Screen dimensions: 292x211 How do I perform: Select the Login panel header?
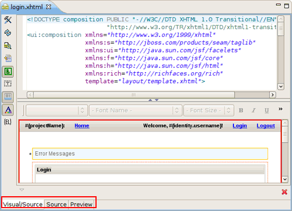pos(150,169)
